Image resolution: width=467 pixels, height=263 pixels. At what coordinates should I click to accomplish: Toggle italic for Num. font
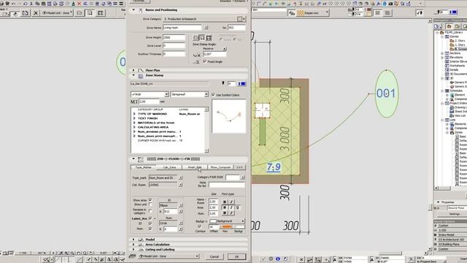pos(231,213)
